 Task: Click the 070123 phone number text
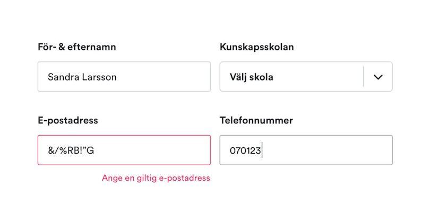[245, 150]
